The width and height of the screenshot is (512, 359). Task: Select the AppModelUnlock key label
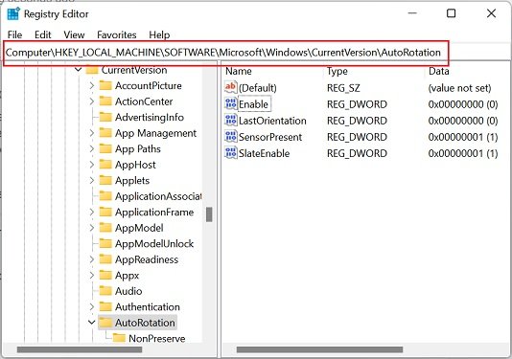tap(154, 243)
